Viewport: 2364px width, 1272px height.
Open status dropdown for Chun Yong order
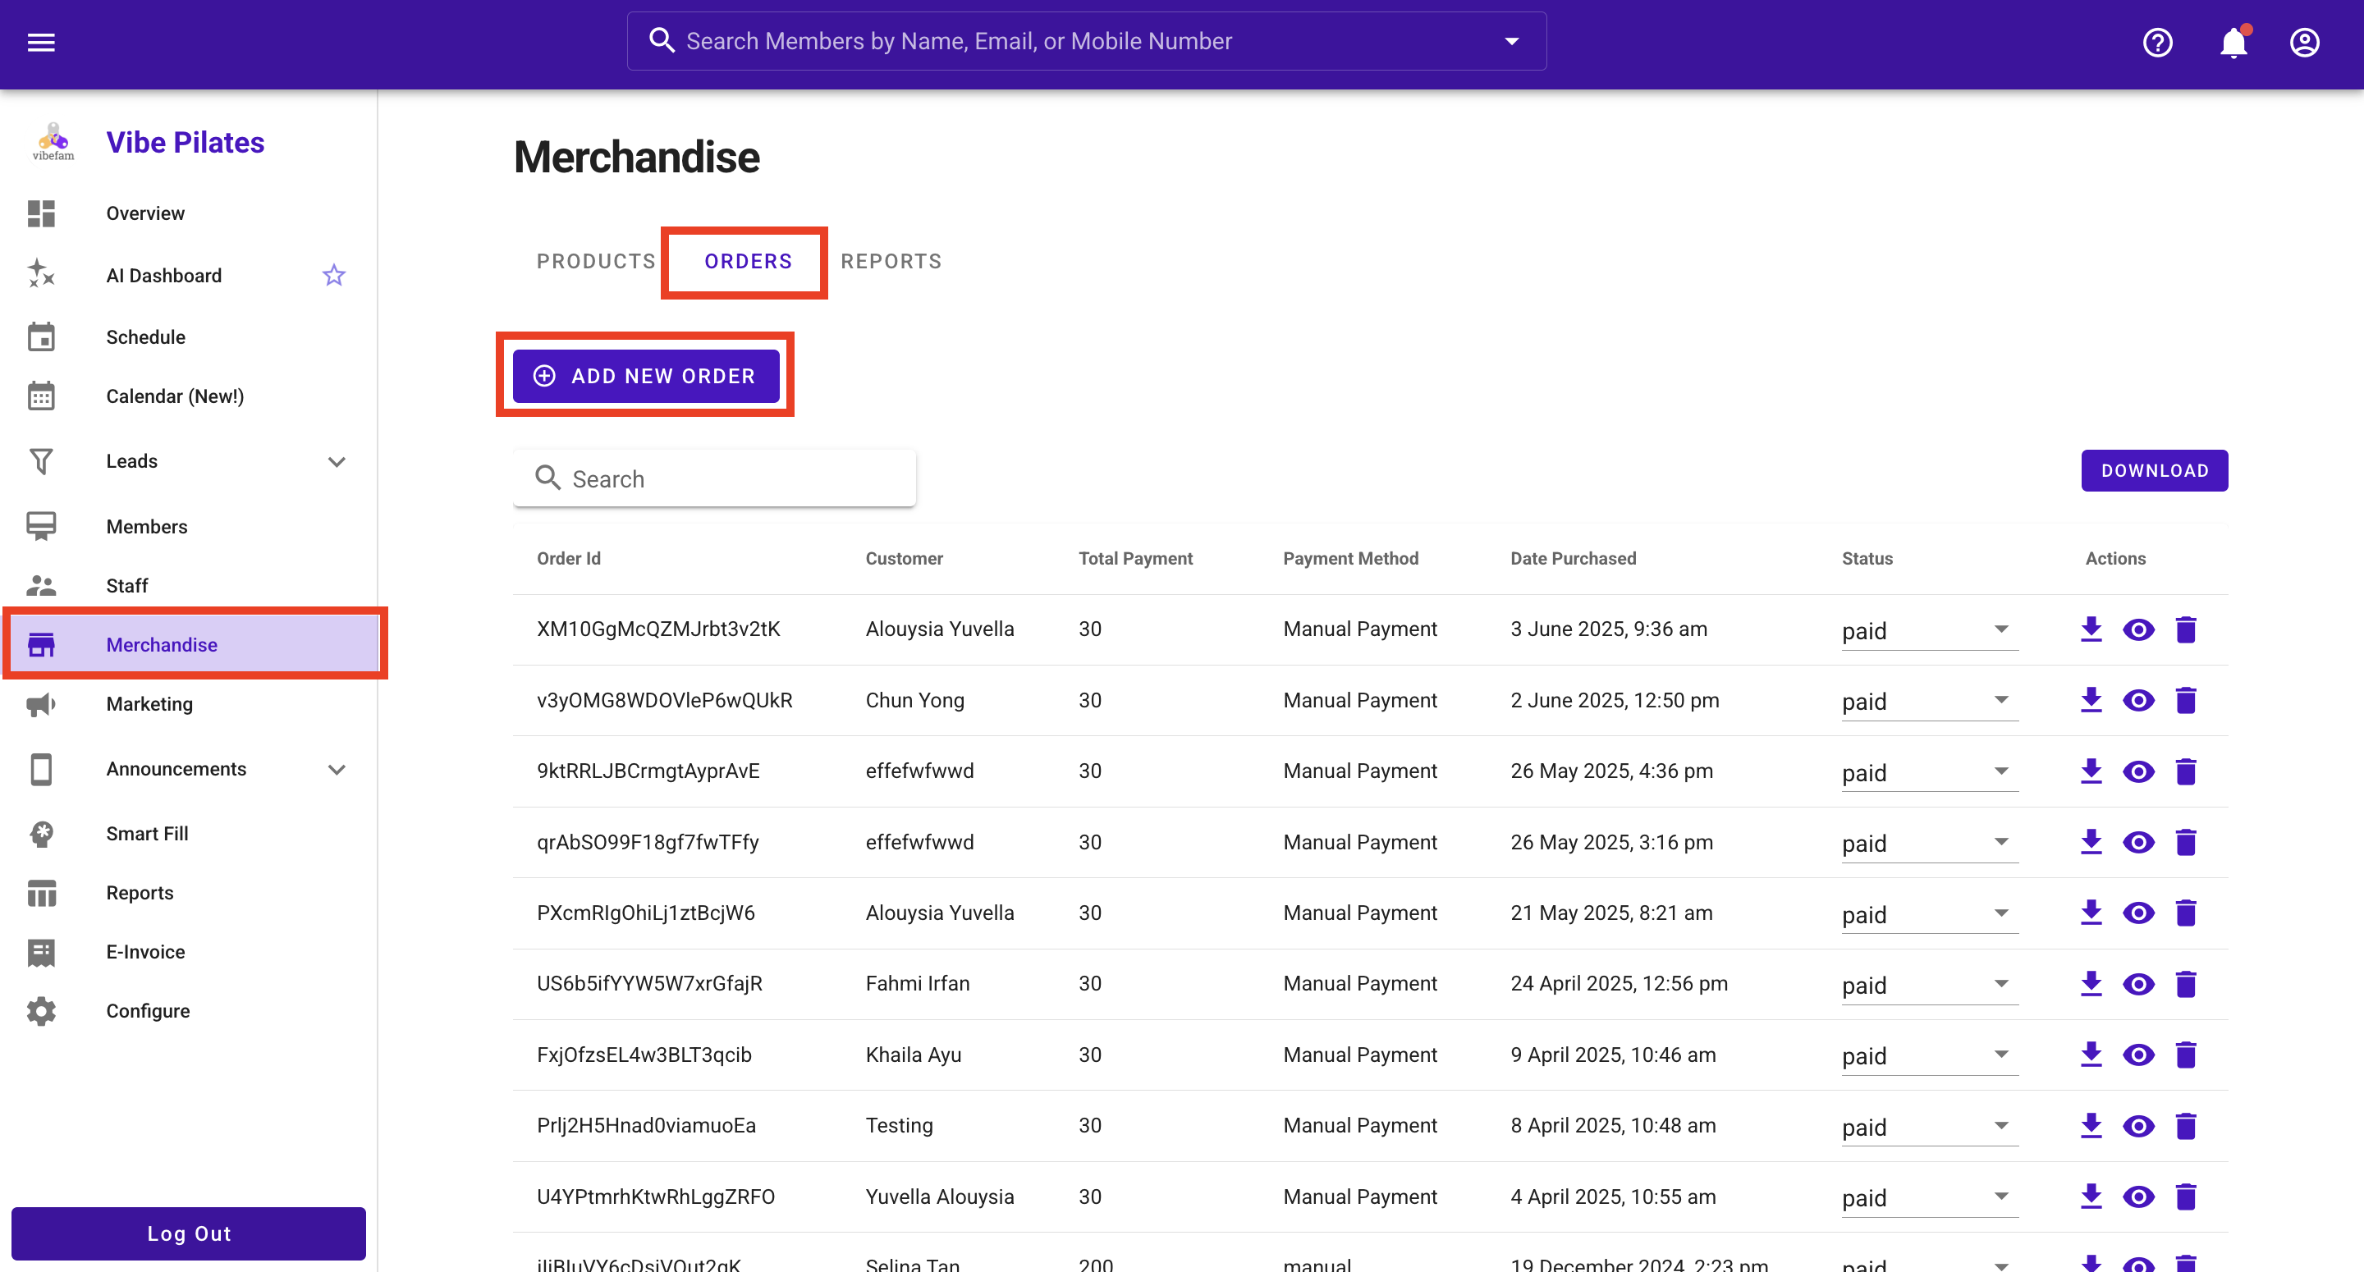tap(1929, 701)
